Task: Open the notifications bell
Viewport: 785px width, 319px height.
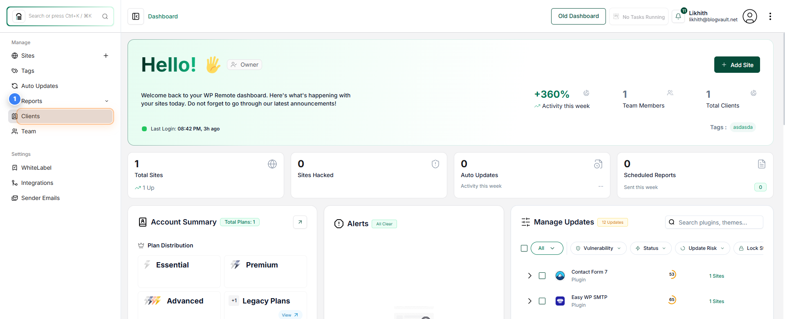Action: [679, 16]
